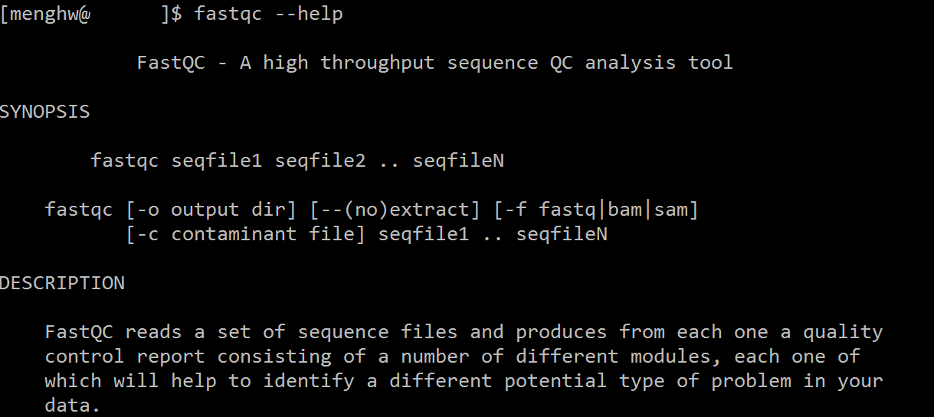Click seqfile2 in the synopsis

pos(320,161)
